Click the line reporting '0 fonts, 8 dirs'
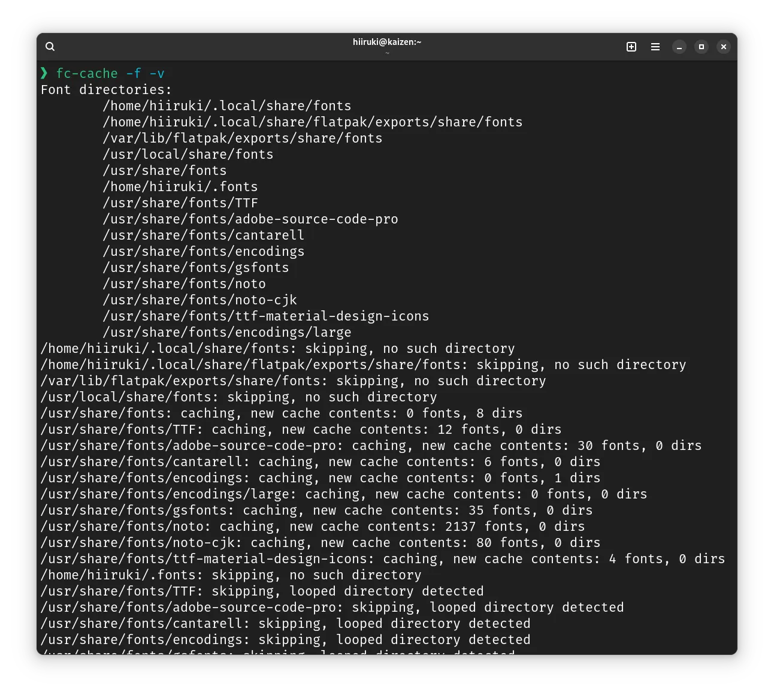The height and width of the screenshot is (695, 774). 282,413
